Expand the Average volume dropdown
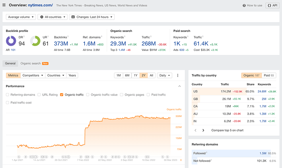 coord(21,17)
